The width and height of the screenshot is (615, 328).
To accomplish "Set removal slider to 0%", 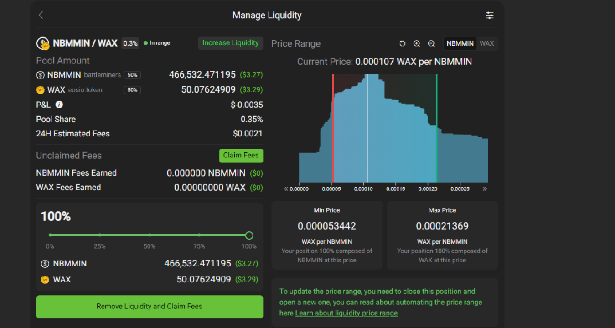I will point(50,235).
